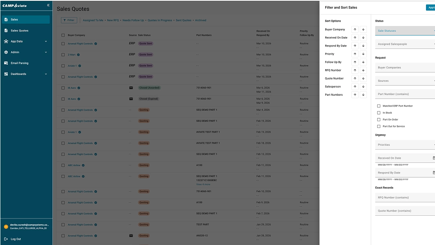Sort Part Numbers ascending arrow
The width and height of the screenshot is (435, 245).
click(x=355, y=95)
